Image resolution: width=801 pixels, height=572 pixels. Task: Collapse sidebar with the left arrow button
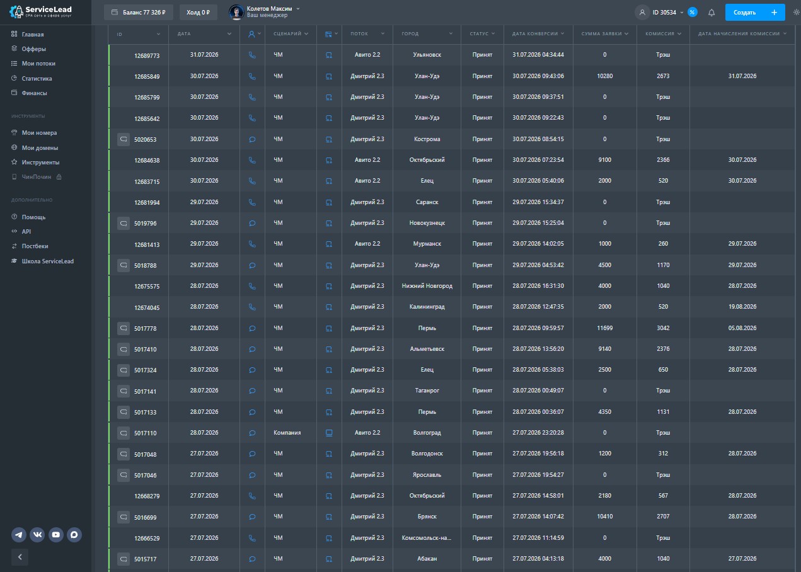point(20,557)
